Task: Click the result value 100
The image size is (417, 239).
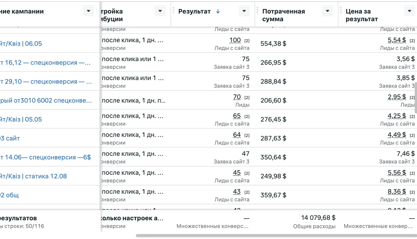Action: (x=235, y=40)
